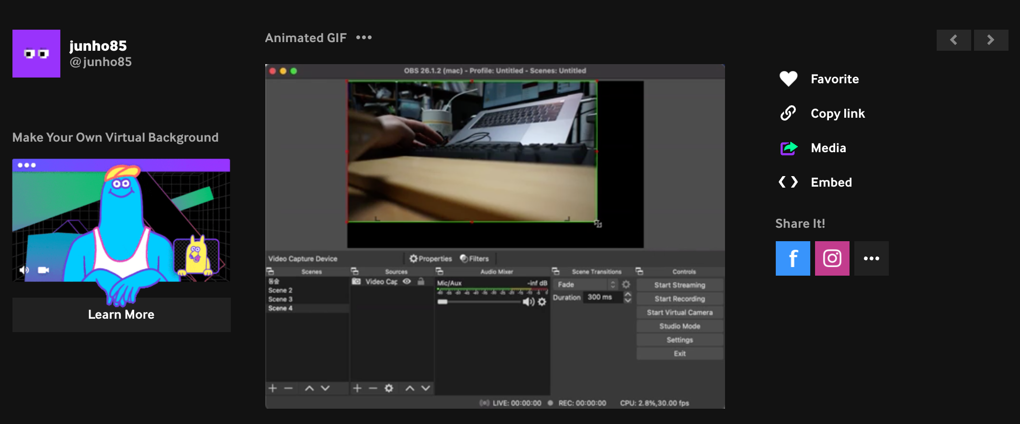The width and height of the screenshot is (1020, 424).
Task: Select Scene 2 in Scenes list
Action: coord(280,290)
